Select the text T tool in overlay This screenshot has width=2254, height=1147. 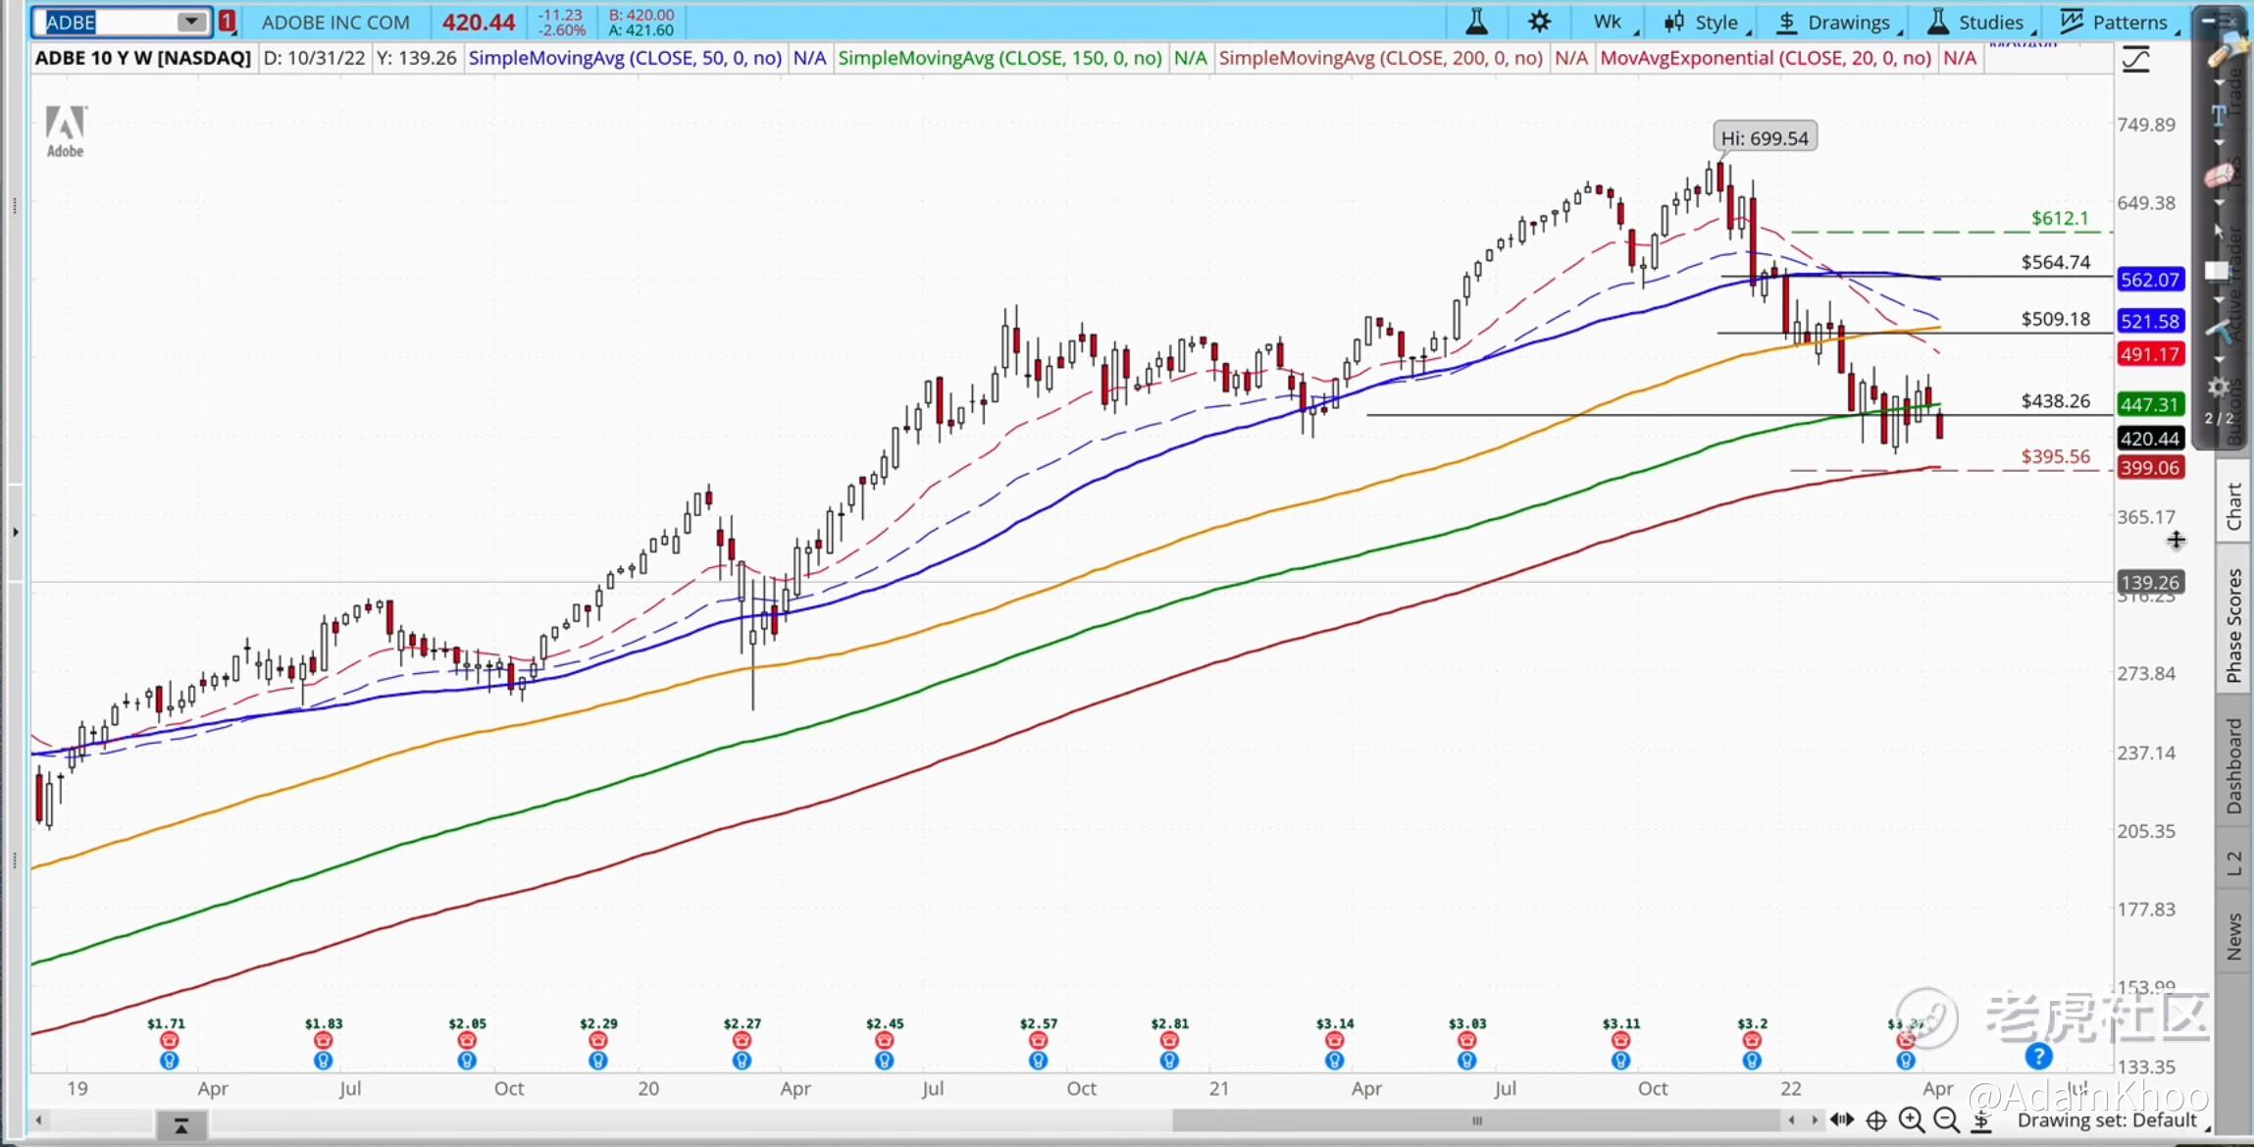click(x=2218, y=116)
